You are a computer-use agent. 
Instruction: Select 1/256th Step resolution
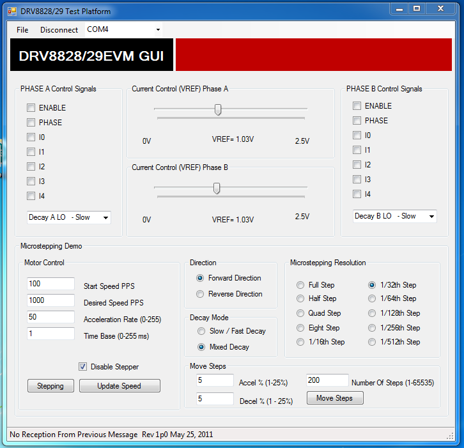tap(372, 328)
